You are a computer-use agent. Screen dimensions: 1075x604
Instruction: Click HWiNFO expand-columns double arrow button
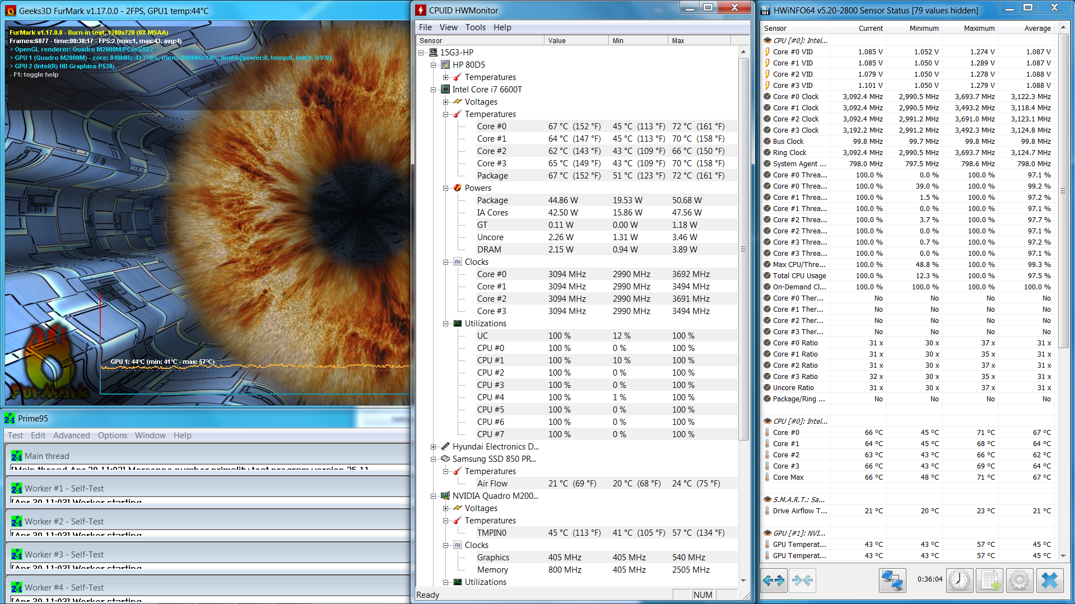[774, 580]
